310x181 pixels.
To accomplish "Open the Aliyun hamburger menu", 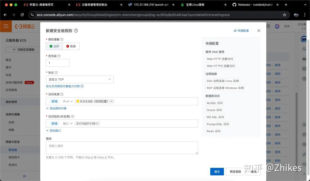I will tap(6, 26).
